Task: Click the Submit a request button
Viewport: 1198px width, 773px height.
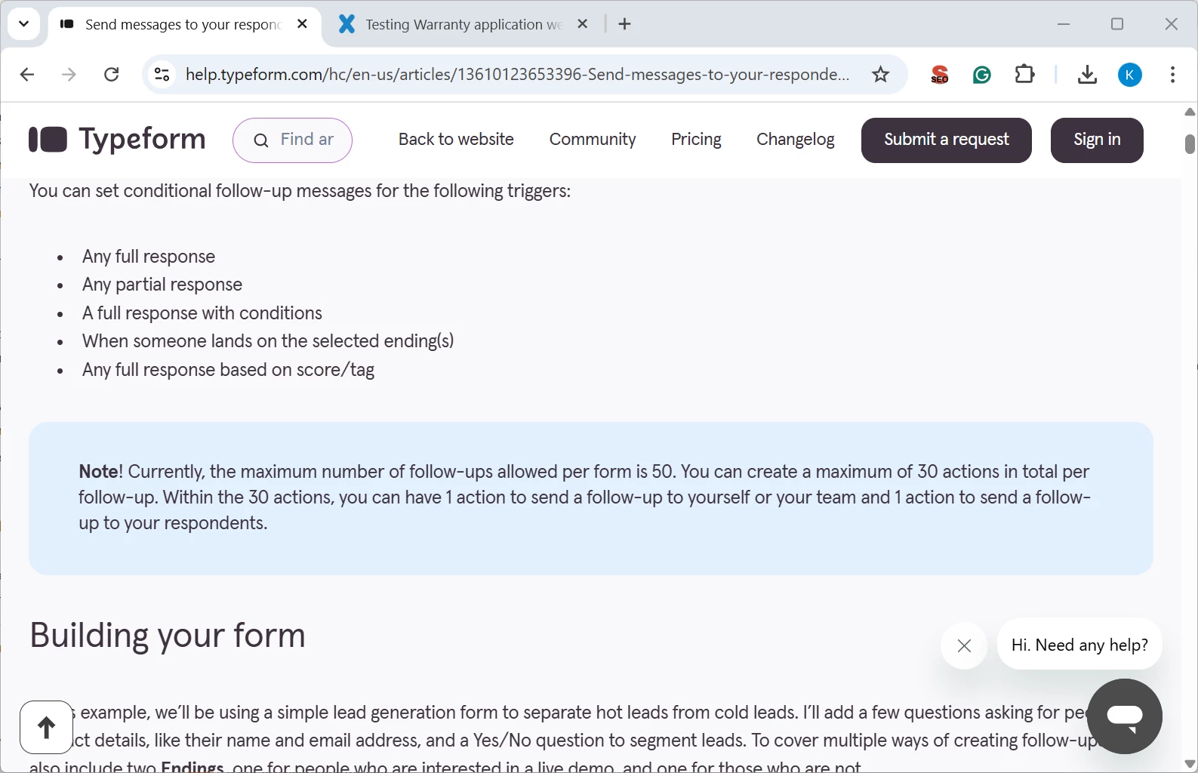Action: (946, 140)
